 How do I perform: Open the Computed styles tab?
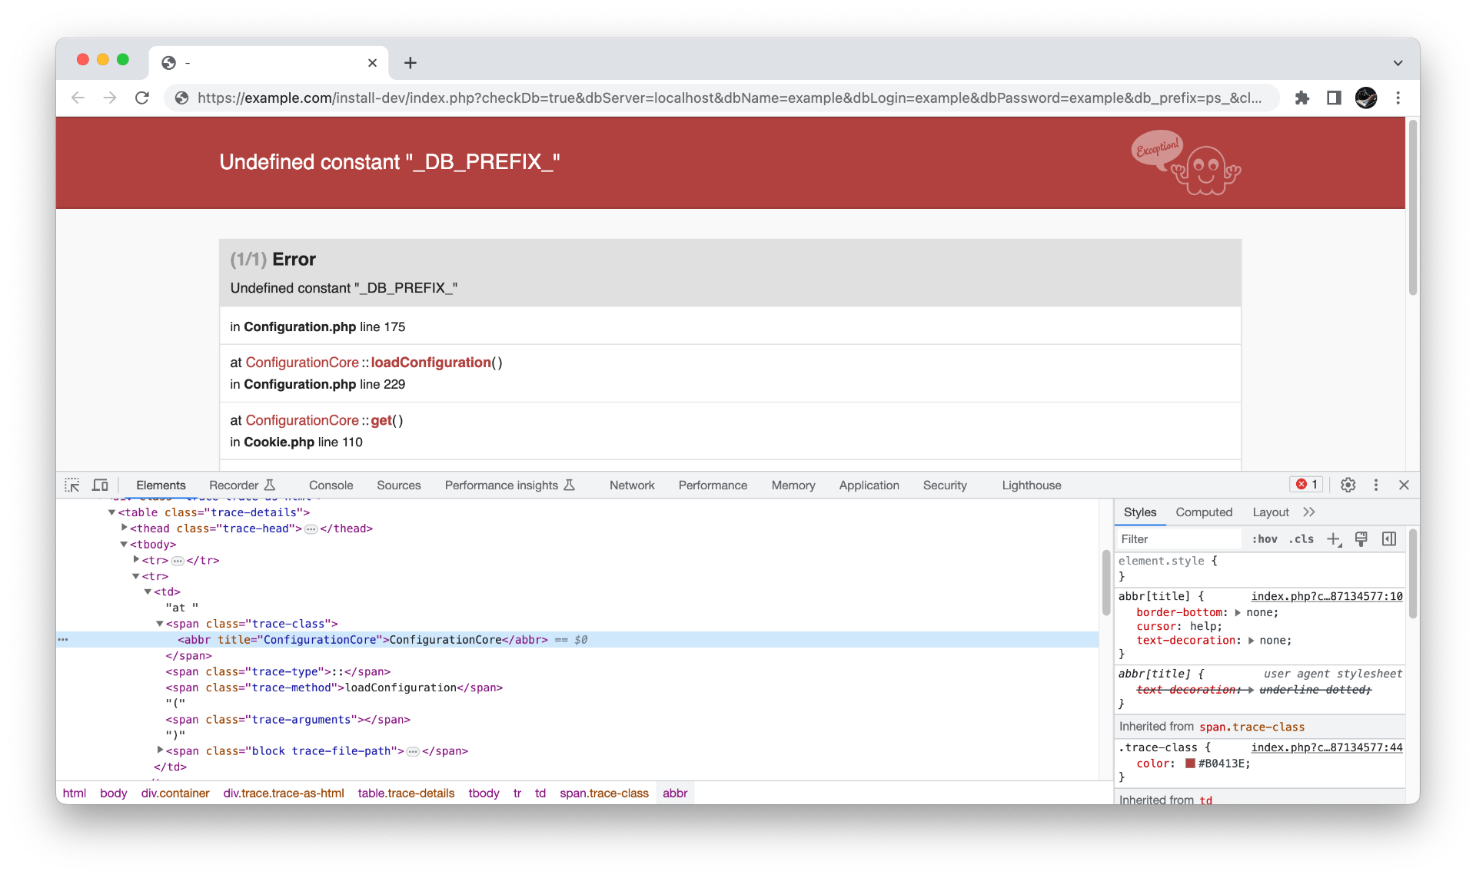tap(1203, 512)
